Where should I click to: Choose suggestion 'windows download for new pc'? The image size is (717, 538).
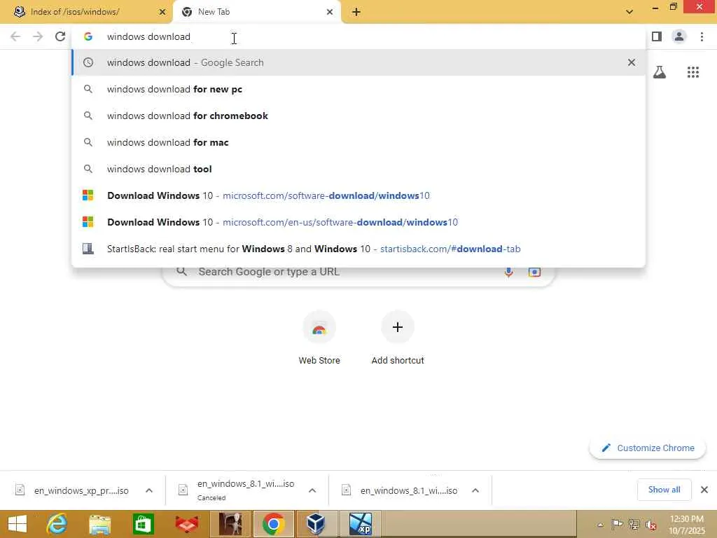coord(358,89)
